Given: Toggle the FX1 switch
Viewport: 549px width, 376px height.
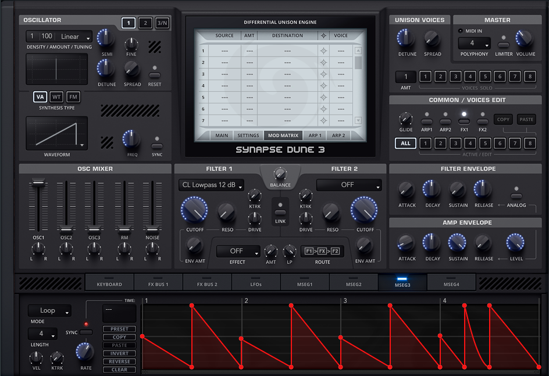Looking at the screenshot, I should (x=464, y=121).
